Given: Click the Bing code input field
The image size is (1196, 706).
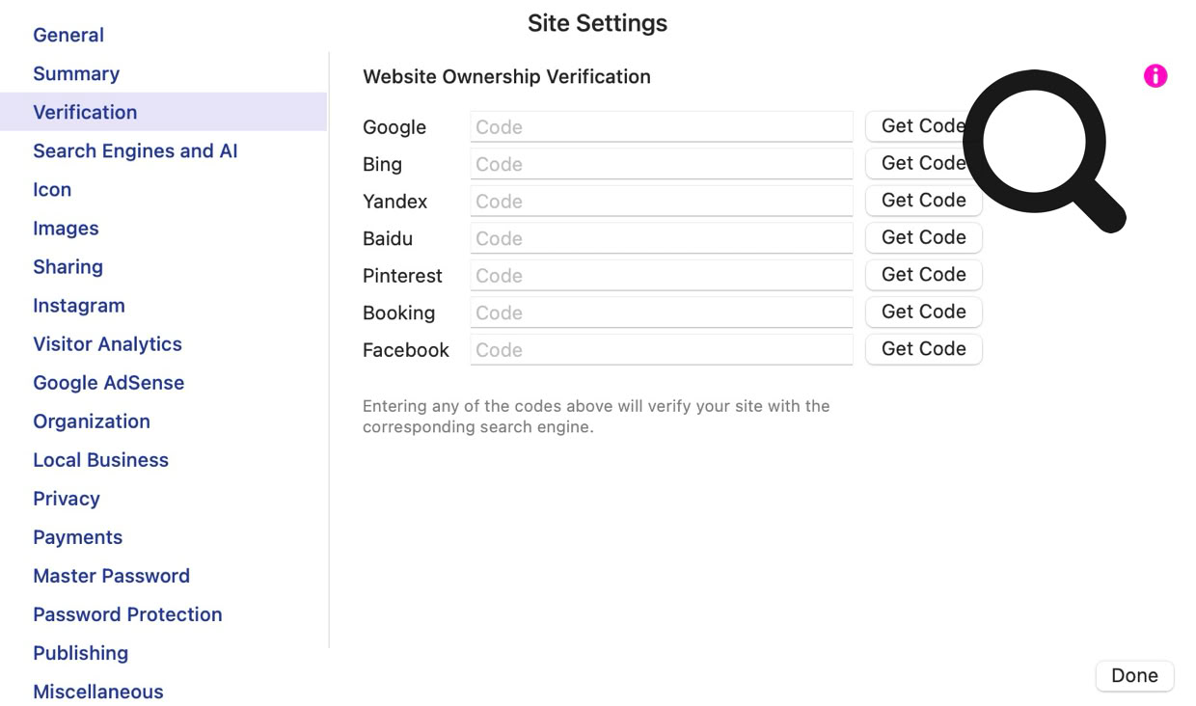Looking at the screenshot, I should tap(661, 164).
